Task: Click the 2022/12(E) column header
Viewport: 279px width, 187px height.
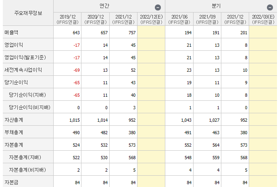Action: point(151,19)
